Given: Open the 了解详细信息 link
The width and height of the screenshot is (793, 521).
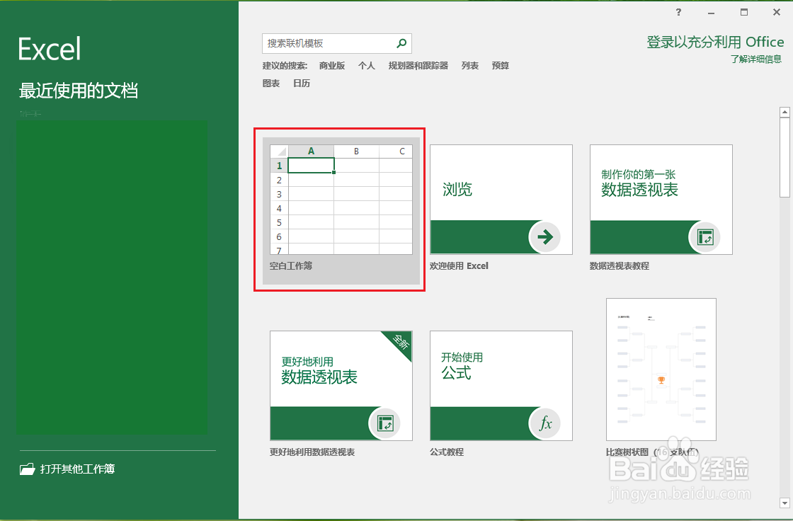Looking at the screenshot, I should pyautogui.click(x=756, y=59).
